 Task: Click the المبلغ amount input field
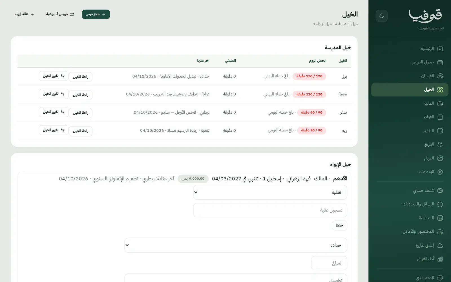329,263
